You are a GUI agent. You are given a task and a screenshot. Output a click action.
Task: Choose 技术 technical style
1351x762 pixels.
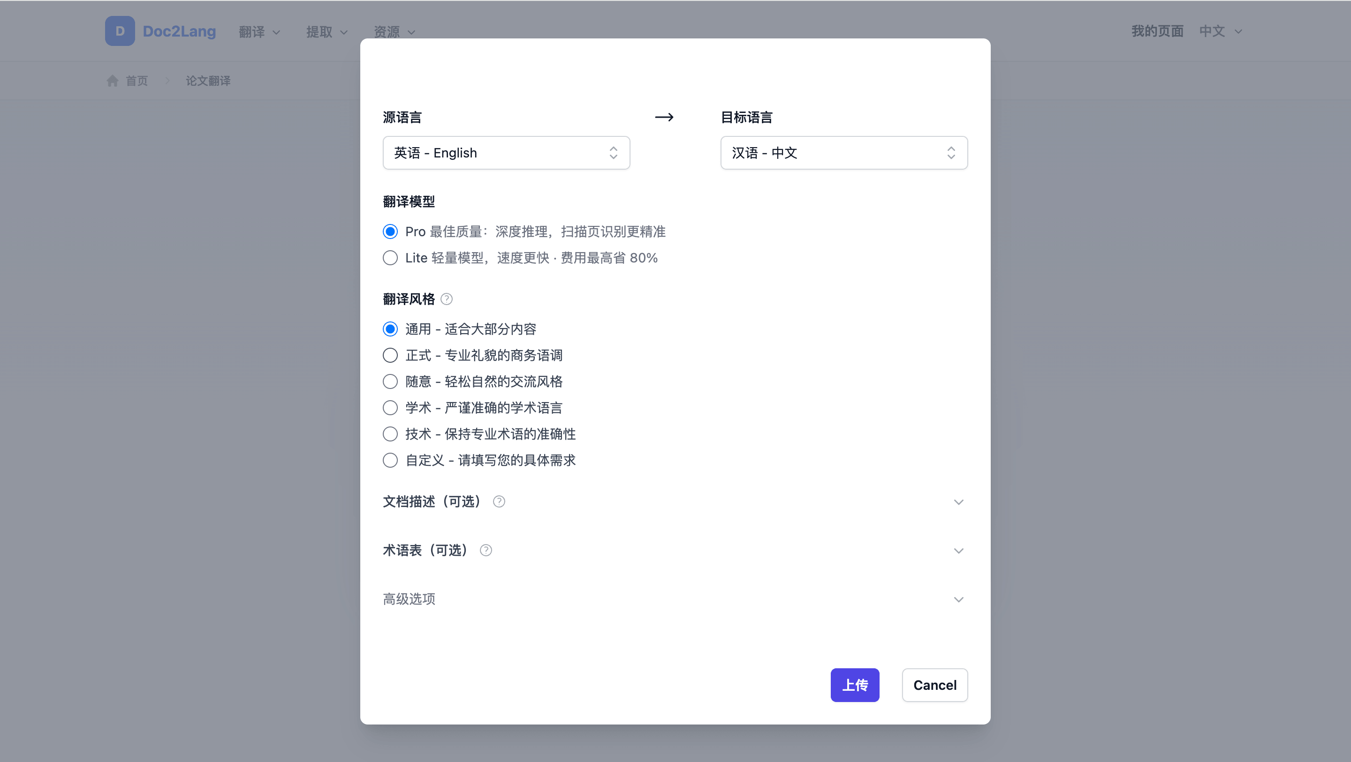coord(390,434)
